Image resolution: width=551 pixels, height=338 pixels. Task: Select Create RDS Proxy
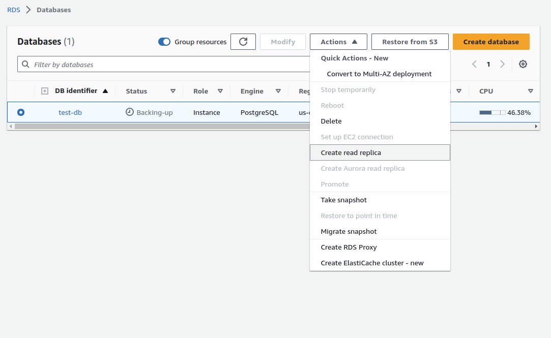point(380,248)
